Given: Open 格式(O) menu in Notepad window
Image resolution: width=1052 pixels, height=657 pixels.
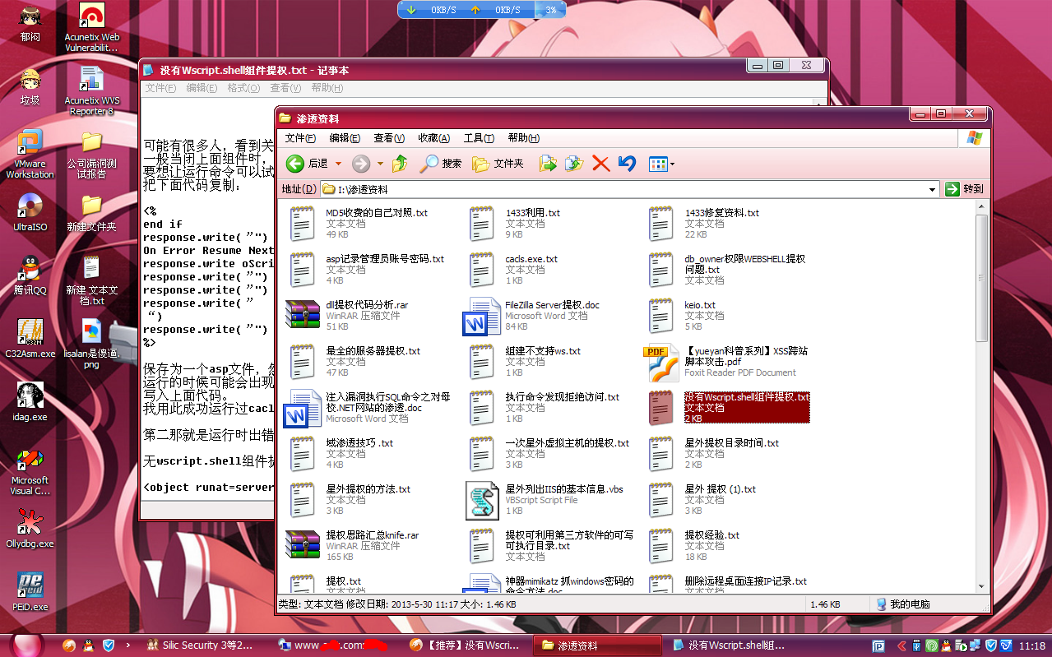Looking at the screenshot, I should point(243,88).
